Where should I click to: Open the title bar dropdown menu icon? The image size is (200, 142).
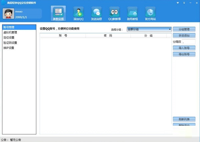(184, 3)
